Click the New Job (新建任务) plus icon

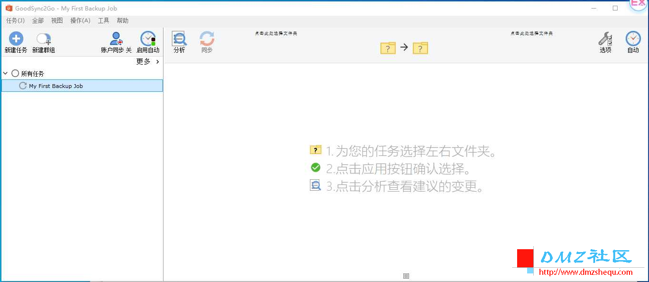pyautogui.click(x=16, y=39)
